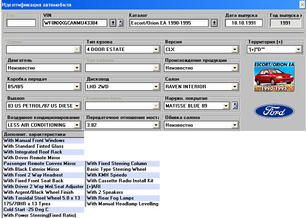Expand the Коробка передач B5/IB5 dropdown

click(x=77, y=87)
